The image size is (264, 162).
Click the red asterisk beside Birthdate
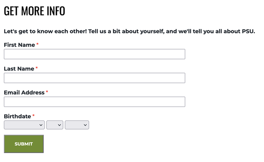[x=34, y=116]
